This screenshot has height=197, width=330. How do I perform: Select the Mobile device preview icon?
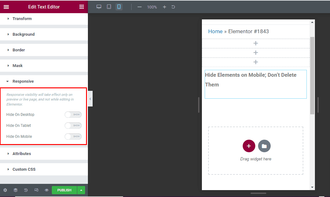click(119, 7)
